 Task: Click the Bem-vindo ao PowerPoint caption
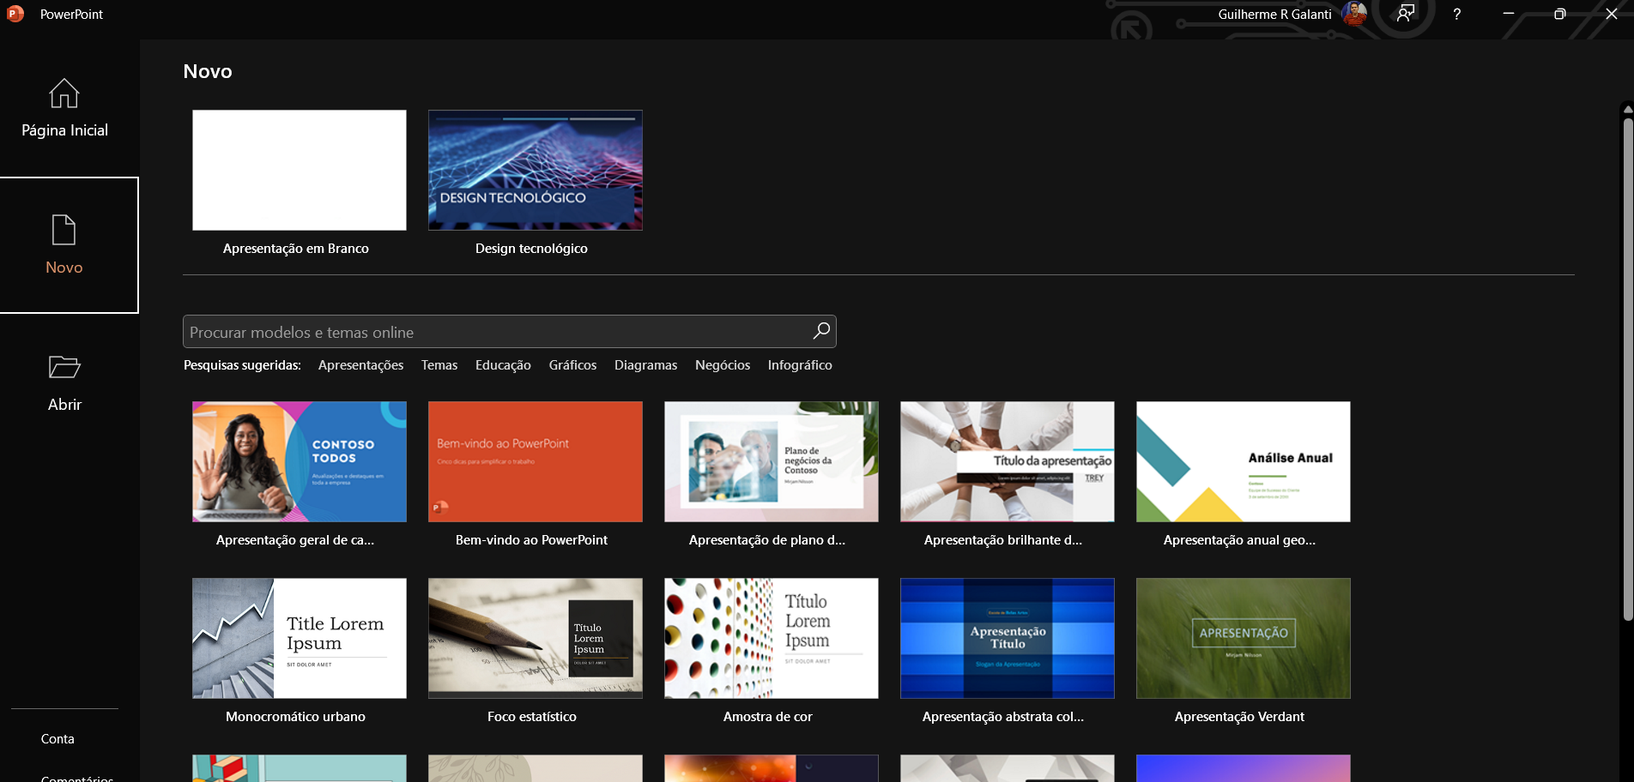point(531,539)
